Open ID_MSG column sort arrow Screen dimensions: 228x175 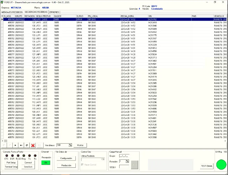point(2,16)
